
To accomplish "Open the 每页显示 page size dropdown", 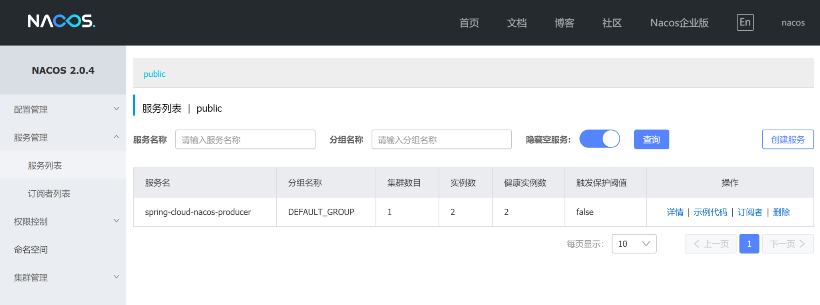I will click(x=634, y=244).
